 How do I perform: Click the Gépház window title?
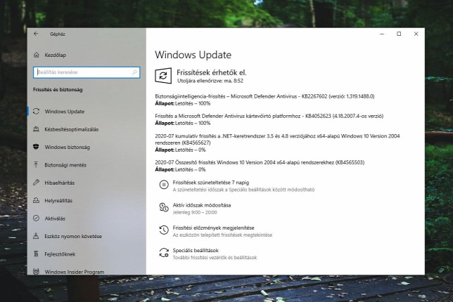point(58,34)
